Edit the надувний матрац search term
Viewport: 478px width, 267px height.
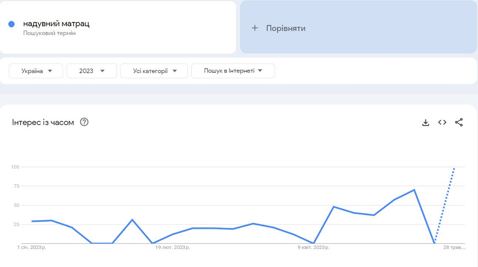pyautogui.click(x=56, y=23)
